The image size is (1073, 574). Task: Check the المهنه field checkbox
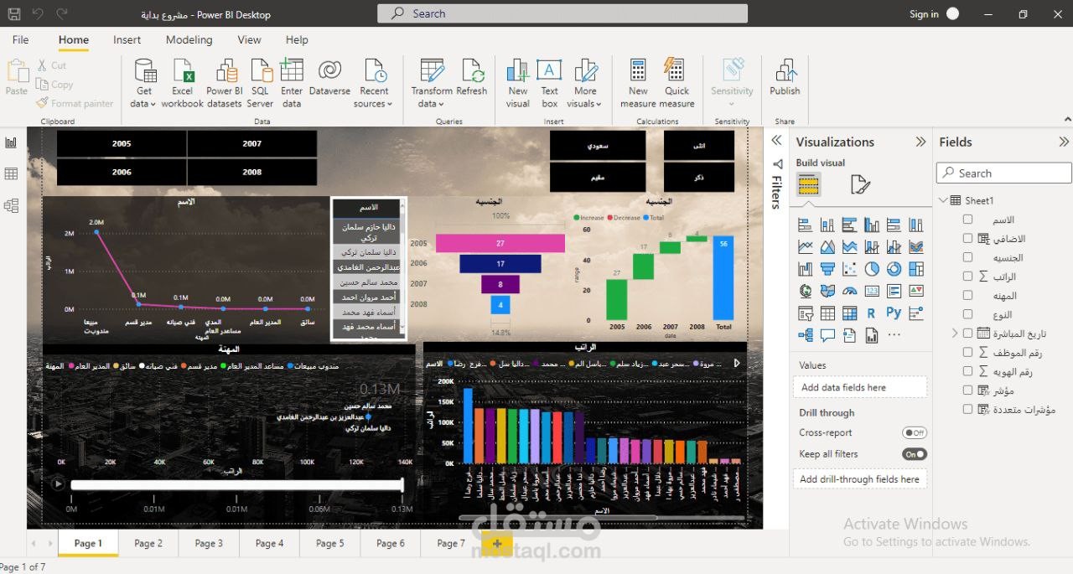pyautogui.click(x=968, y=295)
